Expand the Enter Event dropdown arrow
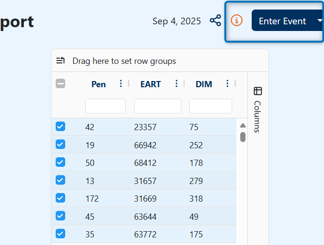The width and height of the screenshot is (324, 245). pyautogui.click(x=320, y=20)
